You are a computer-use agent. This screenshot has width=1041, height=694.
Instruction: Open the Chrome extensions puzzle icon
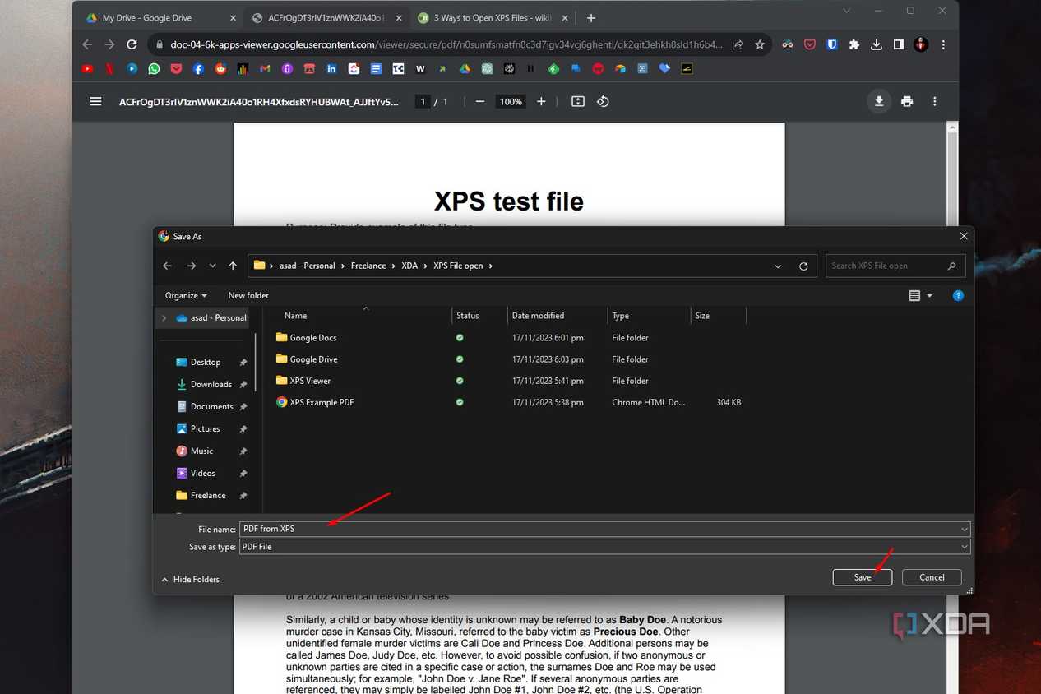tap(854, 44)
